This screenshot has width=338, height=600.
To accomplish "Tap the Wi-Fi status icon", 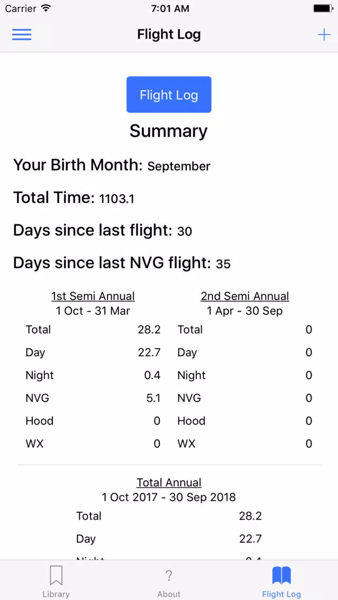I will 46,8.
